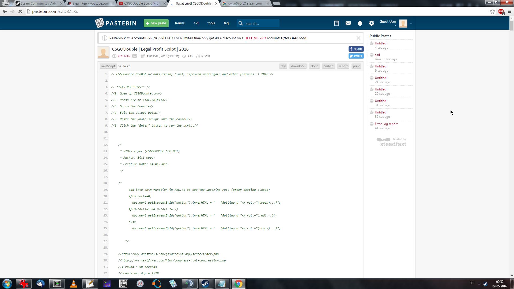Tweet this paste with TWEET button
Screen dimensions: 514x289
356,56
